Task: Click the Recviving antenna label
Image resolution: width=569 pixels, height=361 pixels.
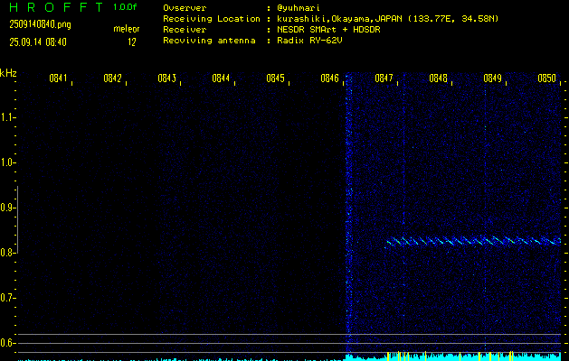Action: (x=209, y=41)
